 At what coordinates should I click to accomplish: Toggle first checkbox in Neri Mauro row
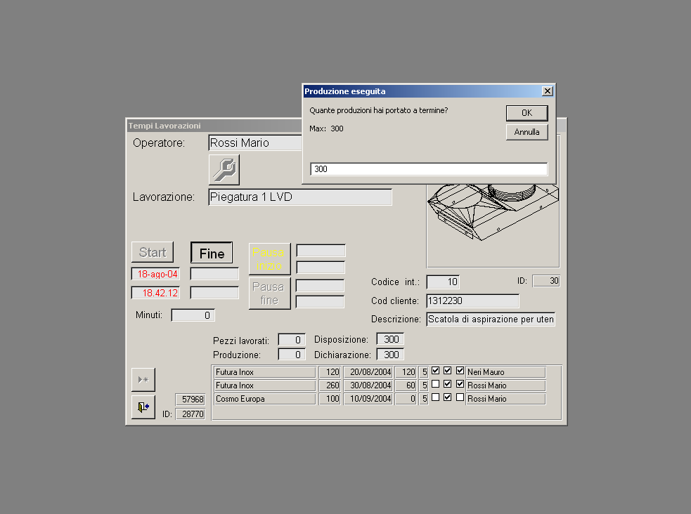click(x=435, y=371)
